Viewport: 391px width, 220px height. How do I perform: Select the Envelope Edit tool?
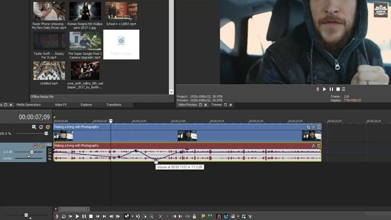pos(138,216)
